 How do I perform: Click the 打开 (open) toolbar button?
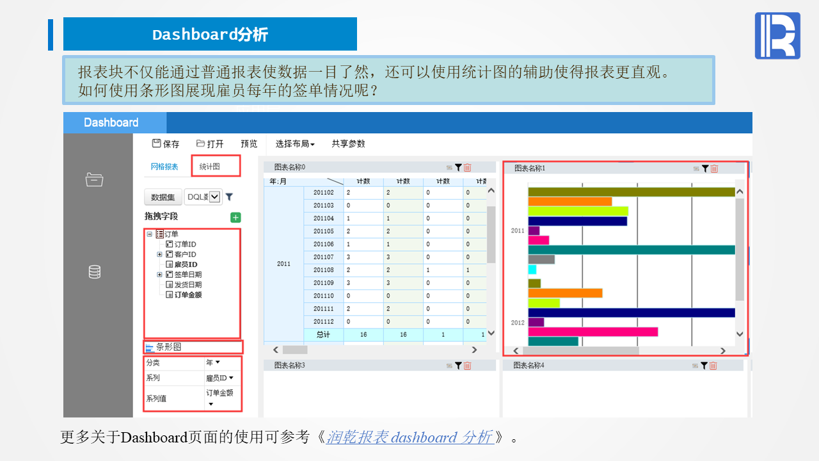[x=210, y=144]
